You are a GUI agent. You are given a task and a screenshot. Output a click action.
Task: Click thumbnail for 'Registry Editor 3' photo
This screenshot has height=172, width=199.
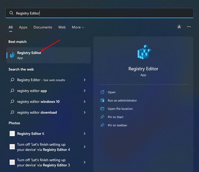point(12,162)
